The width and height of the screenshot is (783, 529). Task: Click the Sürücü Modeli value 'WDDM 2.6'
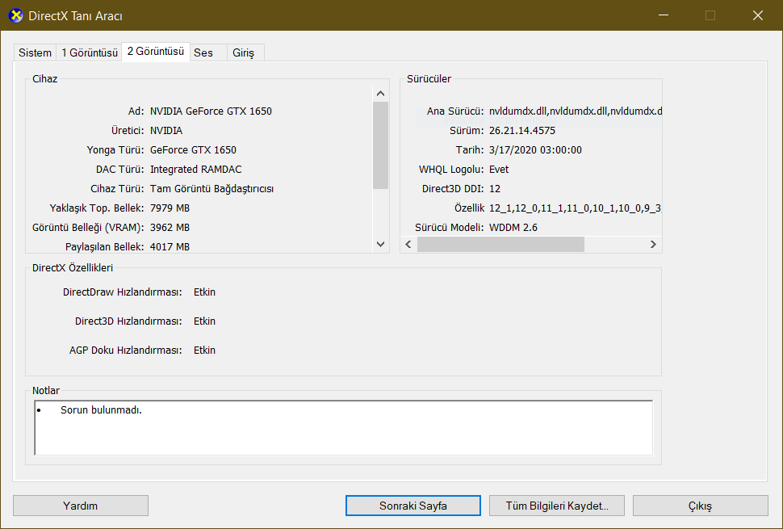513,227
